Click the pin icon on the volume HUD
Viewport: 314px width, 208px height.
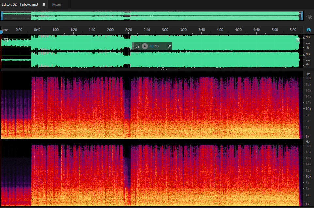pyautogui.click(x=169, y=46)
